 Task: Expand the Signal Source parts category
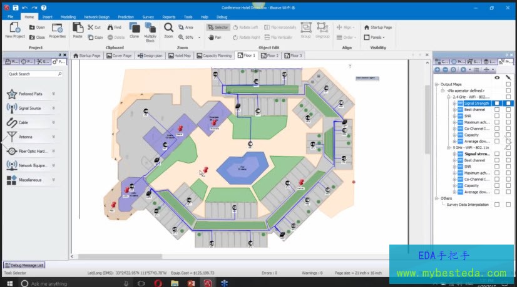click(x=53, y=109)
